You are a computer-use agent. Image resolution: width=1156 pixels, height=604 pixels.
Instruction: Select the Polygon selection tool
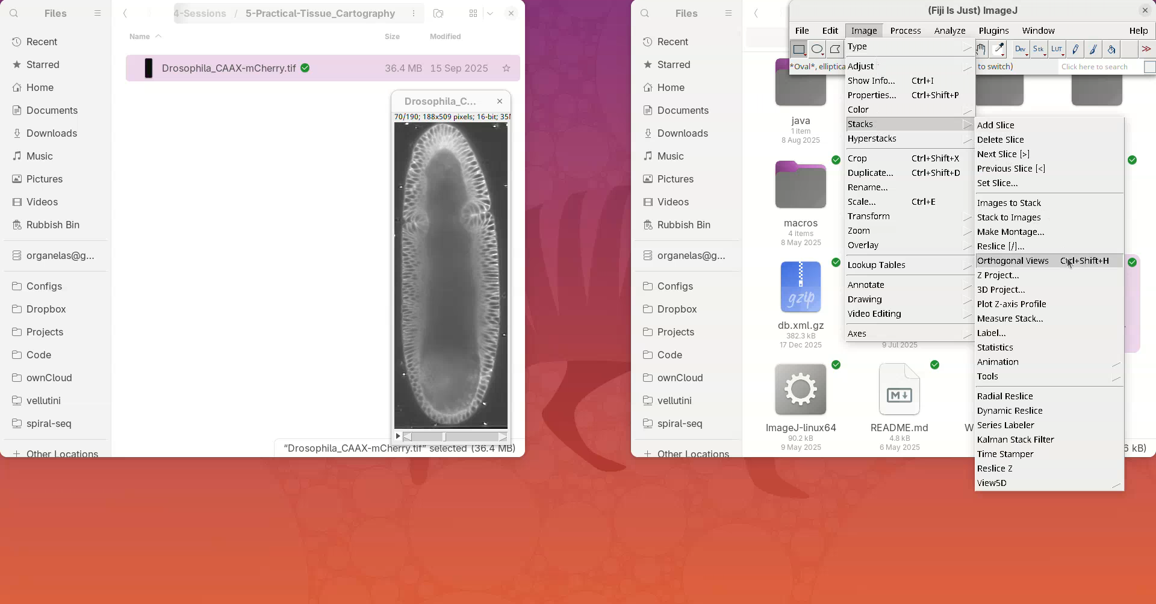[835, 49]
